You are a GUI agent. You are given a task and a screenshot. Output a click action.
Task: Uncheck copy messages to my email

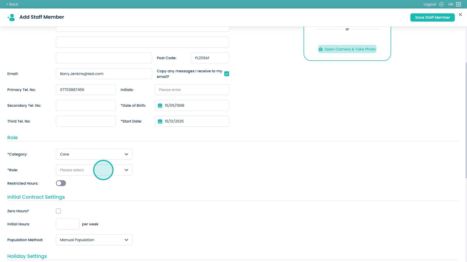click(226, 74)
